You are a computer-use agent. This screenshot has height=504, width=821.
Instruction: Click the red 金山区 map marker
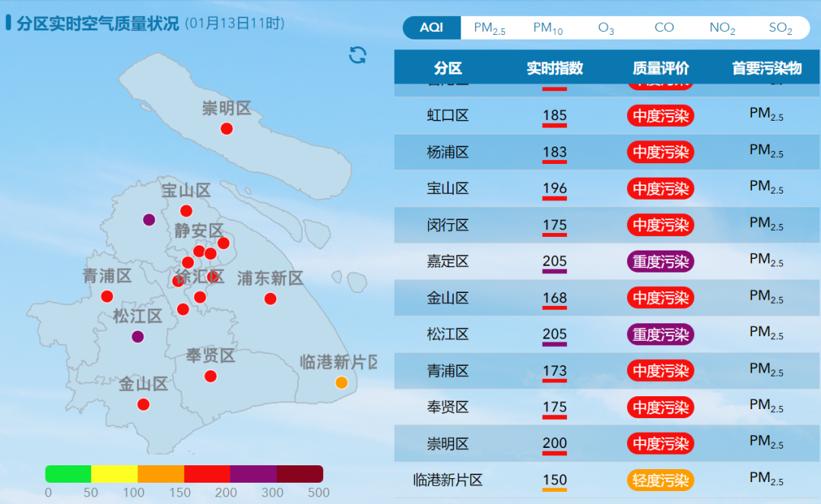coord(144,405)
